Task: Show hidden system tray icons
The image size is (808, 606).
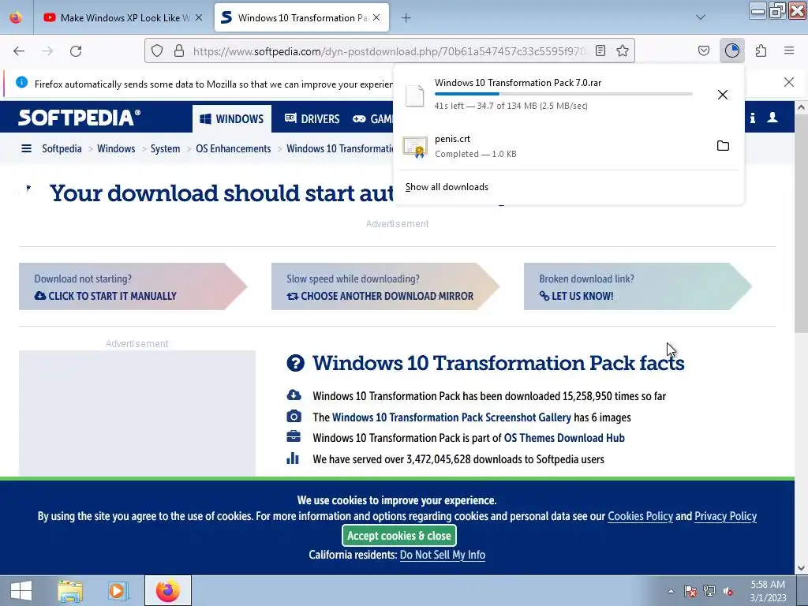Action: (x=671, y=592)
